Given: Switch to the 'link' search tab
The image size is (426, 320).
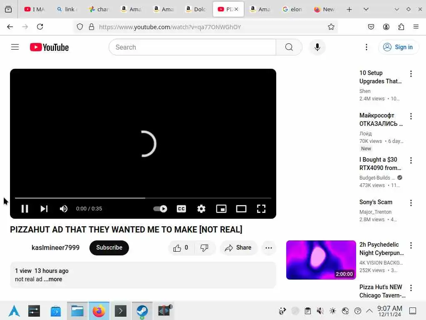Looking at the screenshot, I should coord(67,9).
